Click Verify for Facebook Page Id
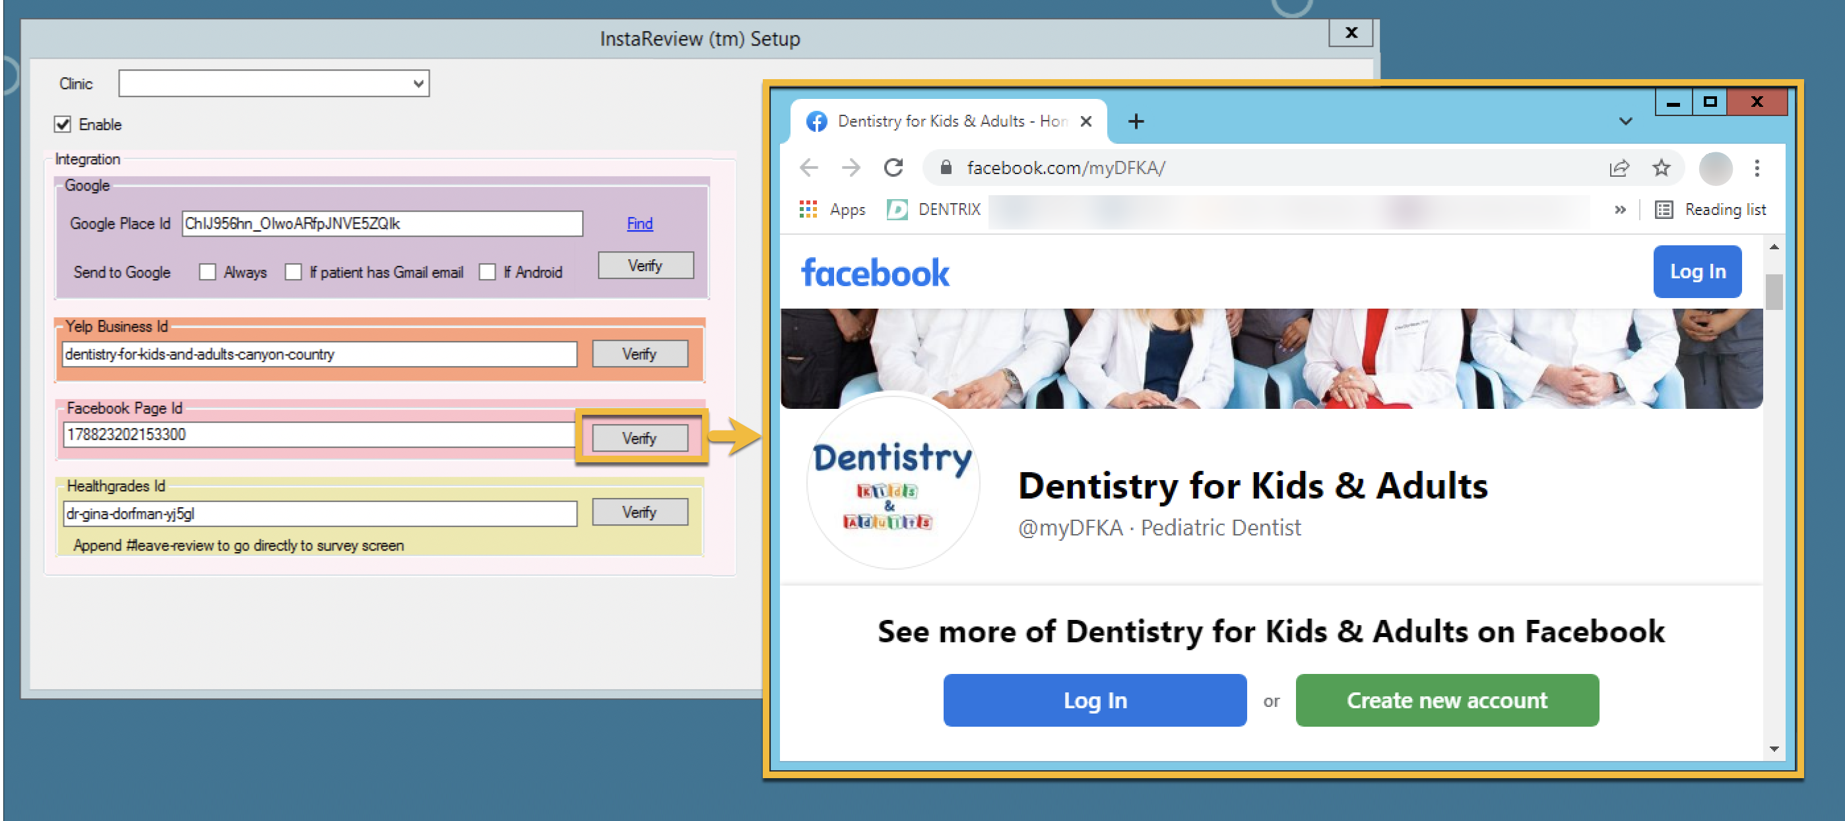The height and width of the screenshot is (821, 1845). pyautogui.click(x=639, y=437)
